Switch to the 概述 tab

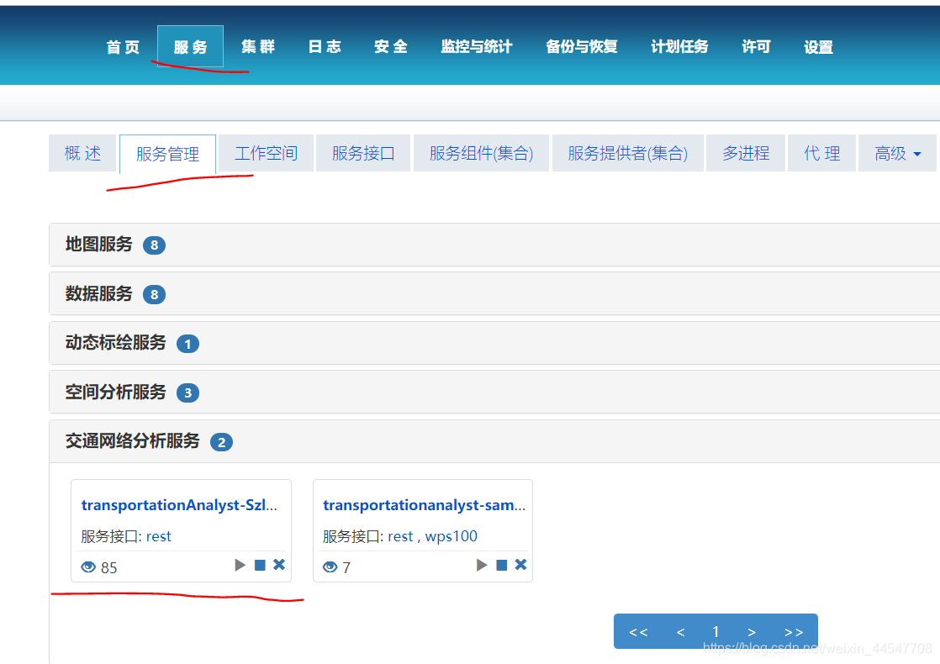click(x=82, y=154)
